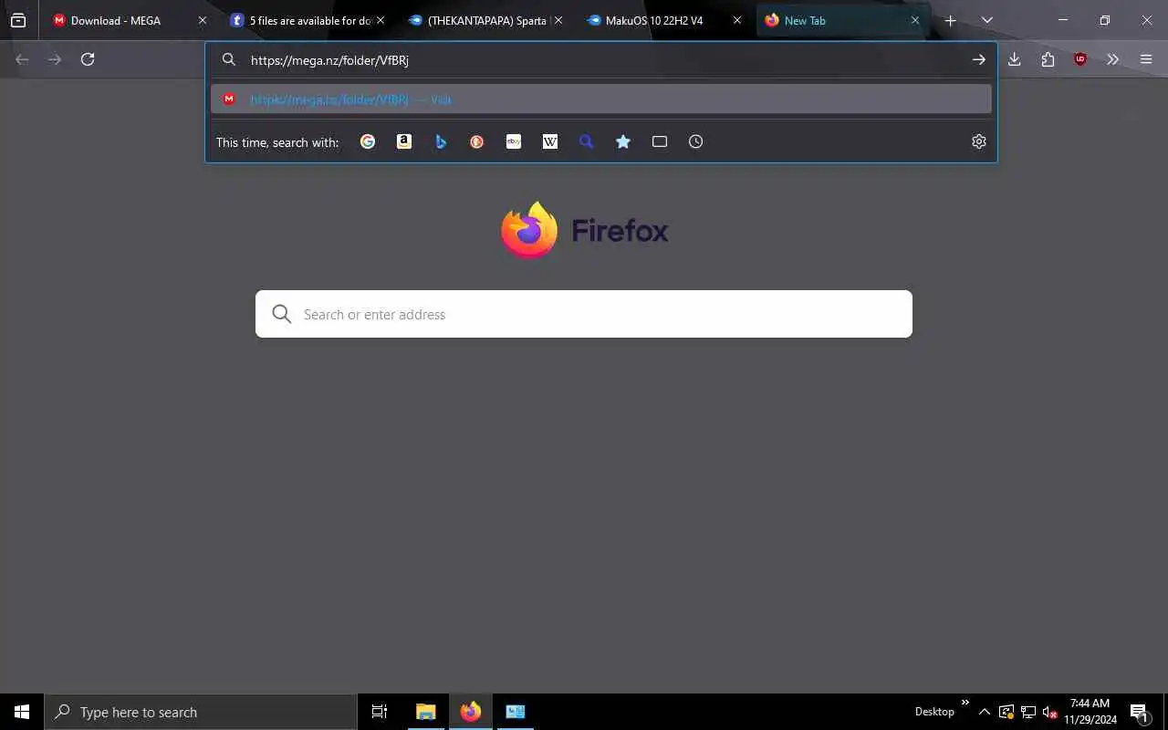Click the Firefox taskbar icon
The width and height of the screenshot is (1168, 730).
point(471,712)
